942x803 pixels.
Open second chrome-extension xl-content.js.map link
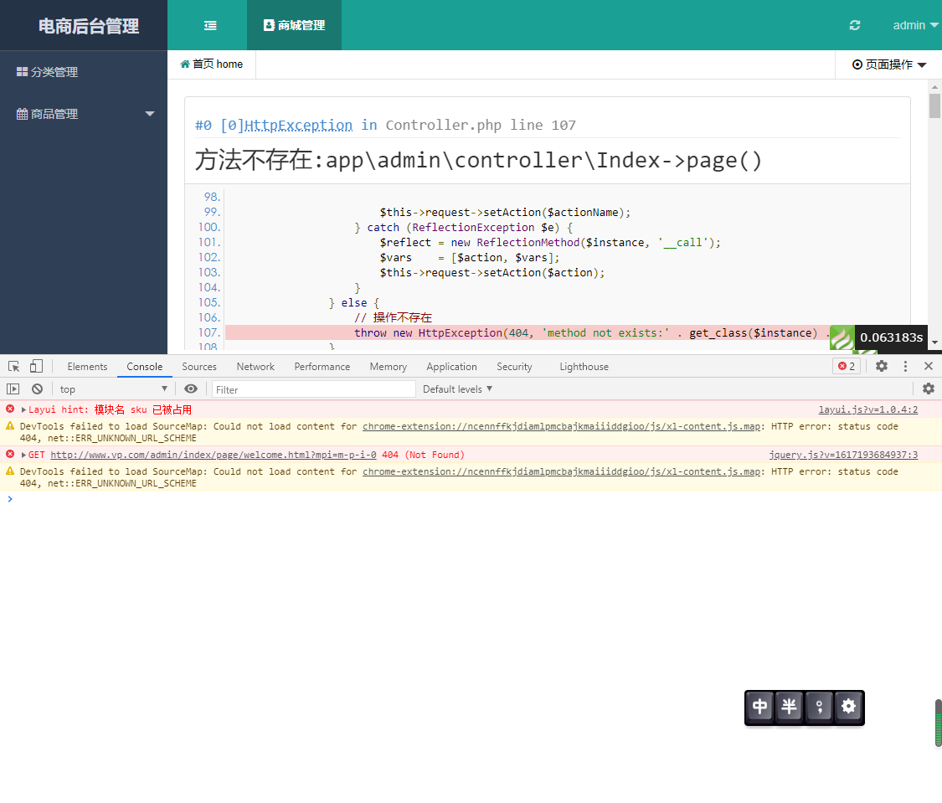(x=562, y=472)
